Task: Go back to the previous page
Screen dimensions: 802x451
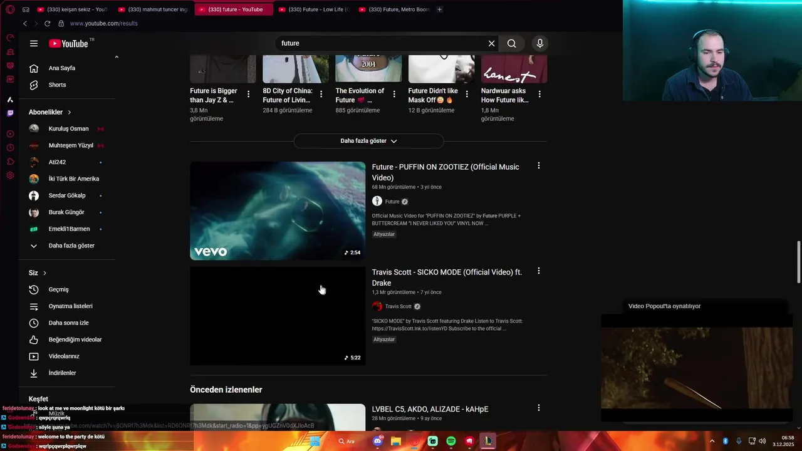Action: [25, 23]
